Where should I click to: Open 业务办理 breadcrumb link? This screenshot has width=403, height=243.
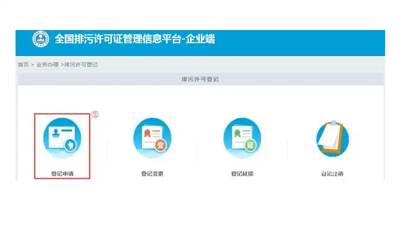coord(47,65)
